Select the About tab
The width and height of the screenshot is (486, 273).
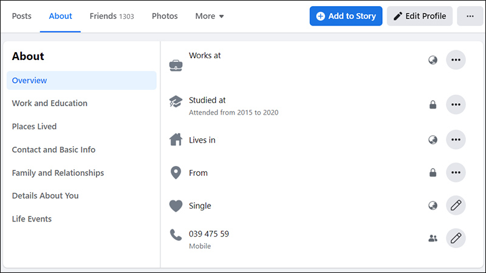(60, 16)
